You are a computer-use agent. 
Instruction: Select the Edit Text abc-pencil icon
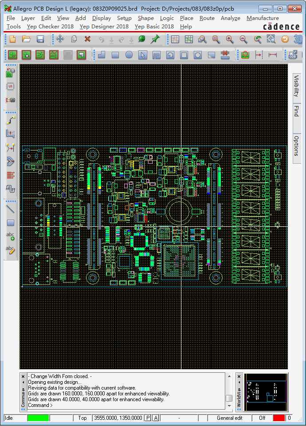click(x=11, y=250)
